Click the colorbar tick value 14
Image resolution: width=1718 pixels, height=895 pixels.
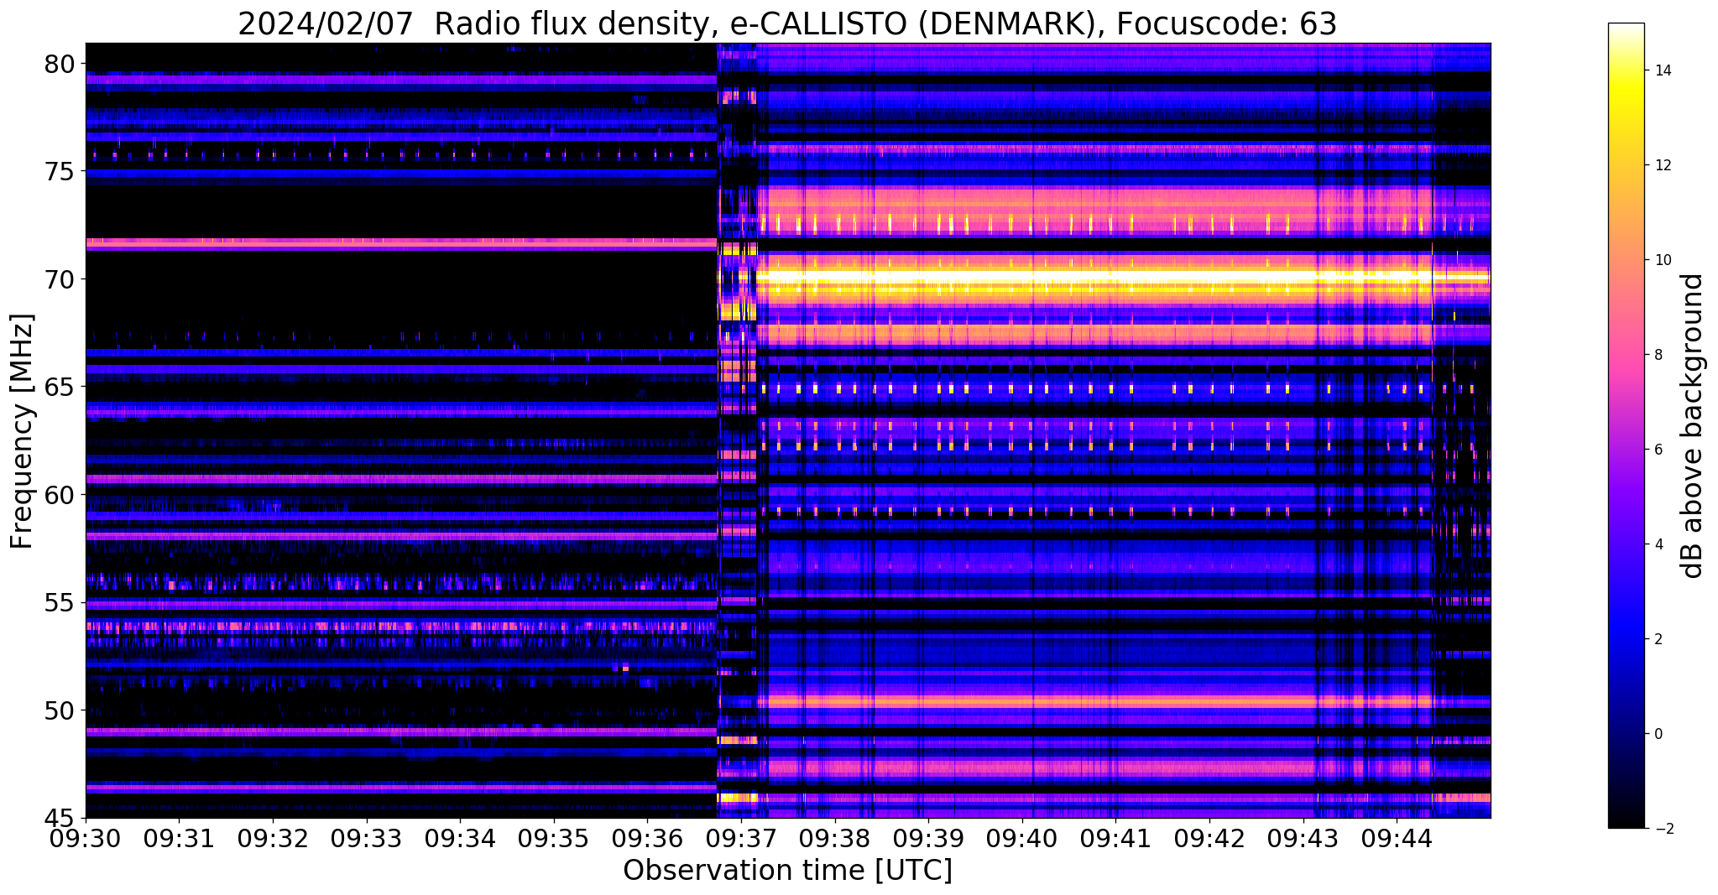point(1662,70)
